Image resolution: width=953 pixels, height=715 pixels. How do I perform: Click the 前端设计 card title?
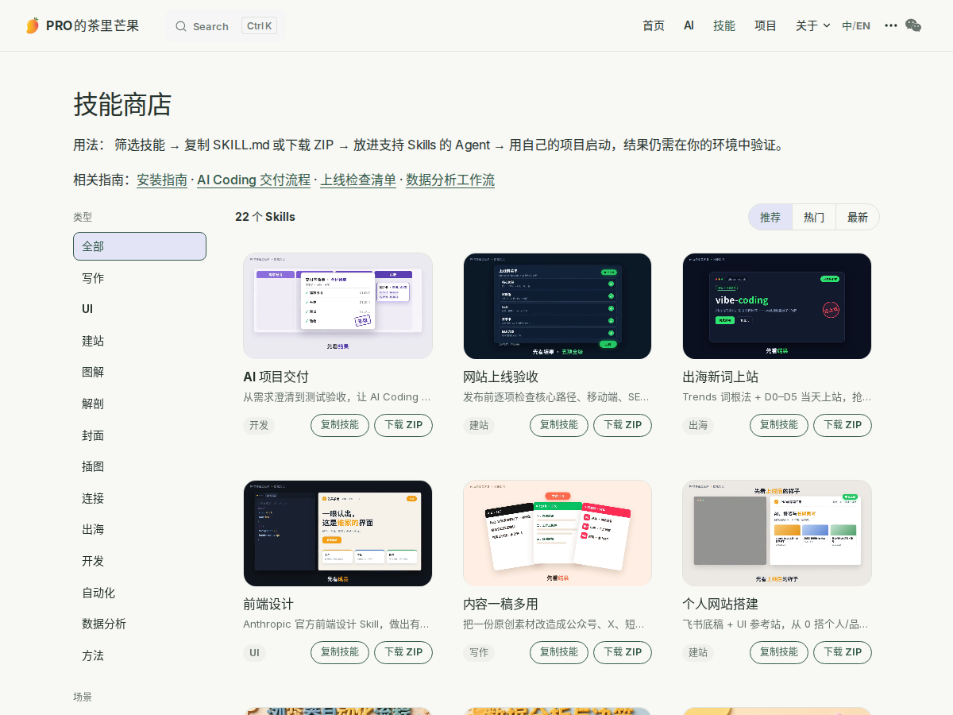point(268,604)
